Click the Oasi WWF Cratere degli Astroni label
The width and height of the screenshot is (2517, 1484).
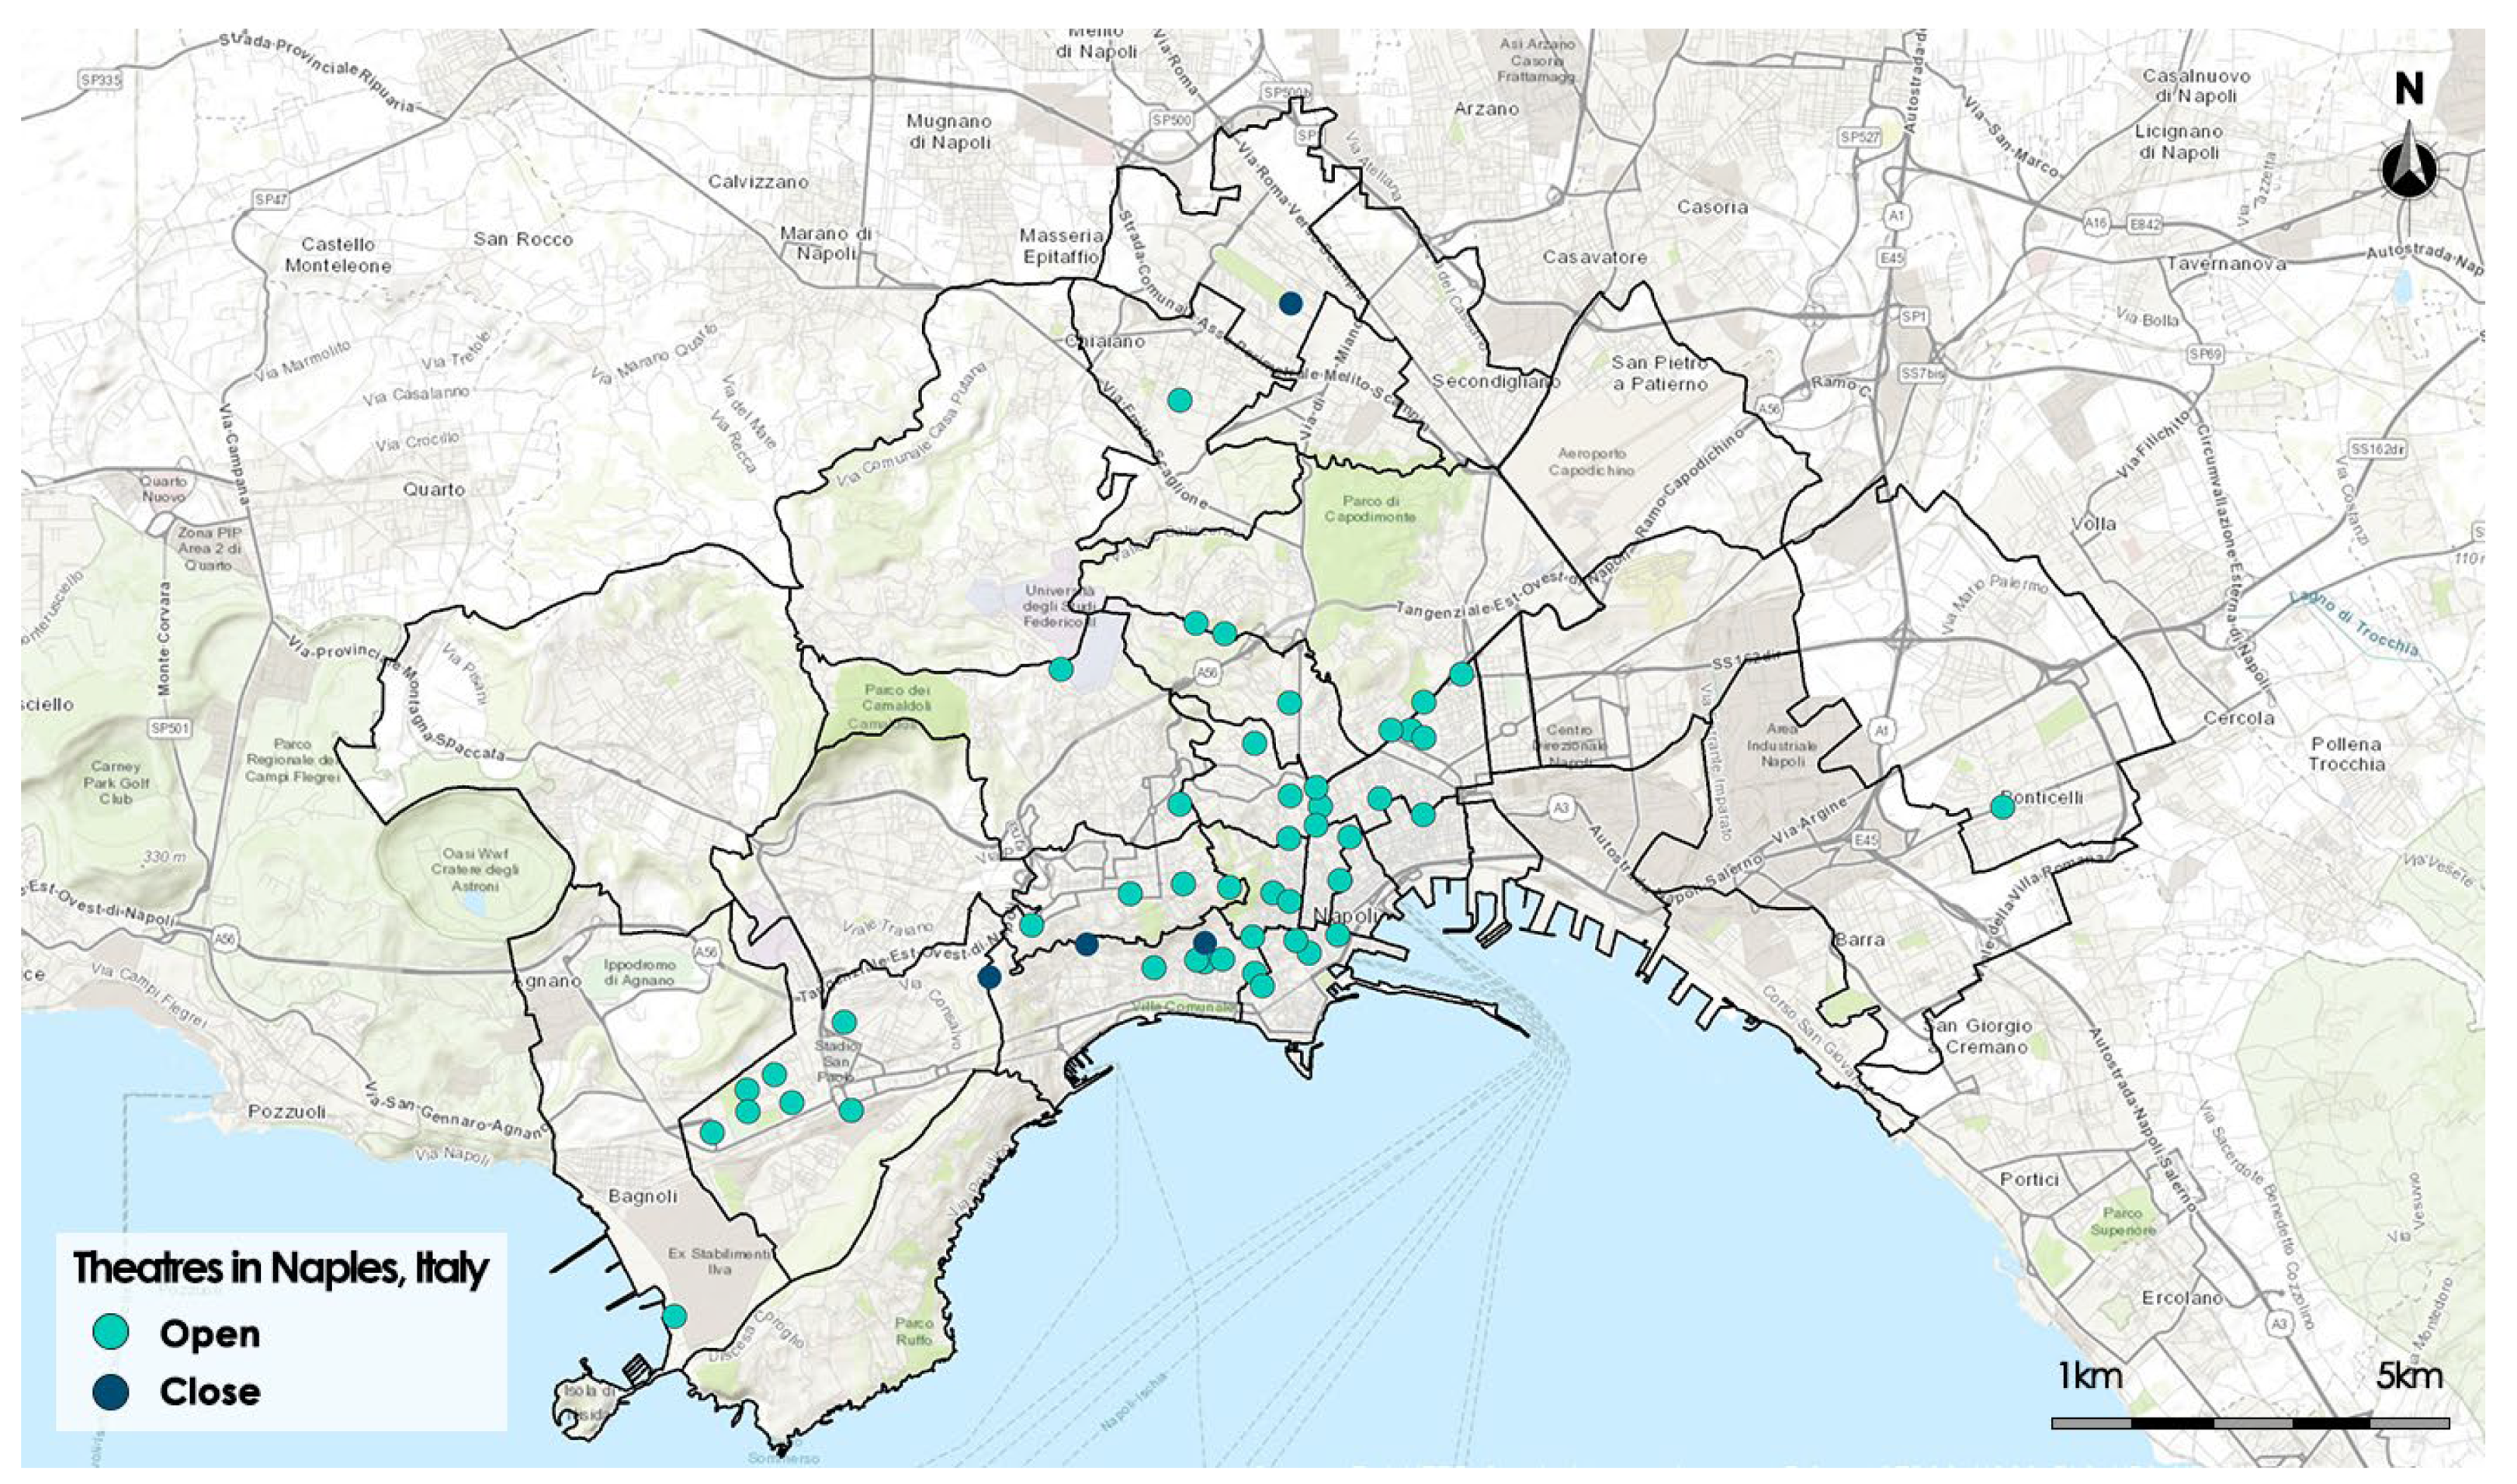[473, 869]
